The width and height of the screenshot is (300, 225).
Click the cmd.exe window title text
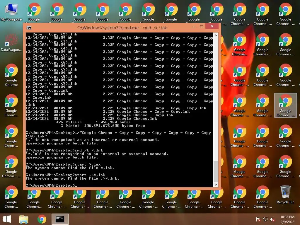[122, 28]
